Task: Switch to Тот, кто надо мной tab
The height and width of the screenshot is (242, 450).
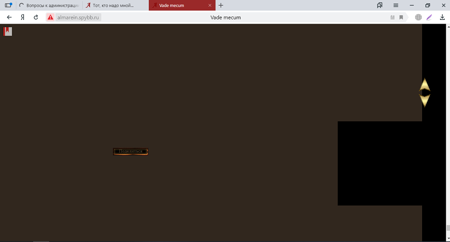Action: tap(115, 5)
